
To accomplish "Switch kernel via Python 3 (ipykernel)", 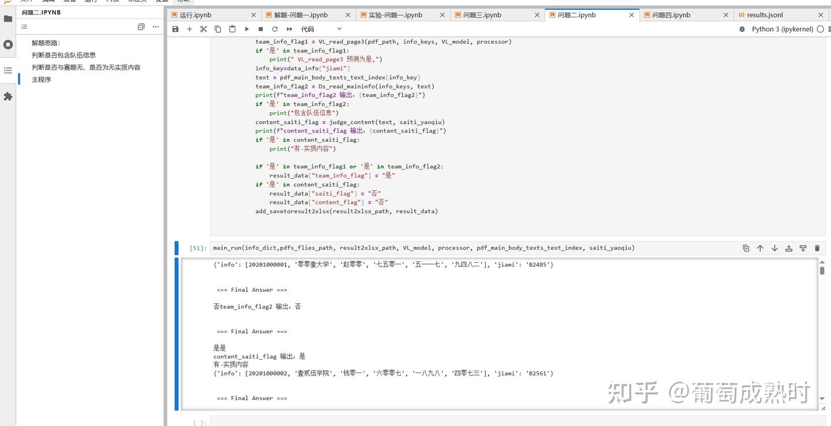I will coord(782,29).
